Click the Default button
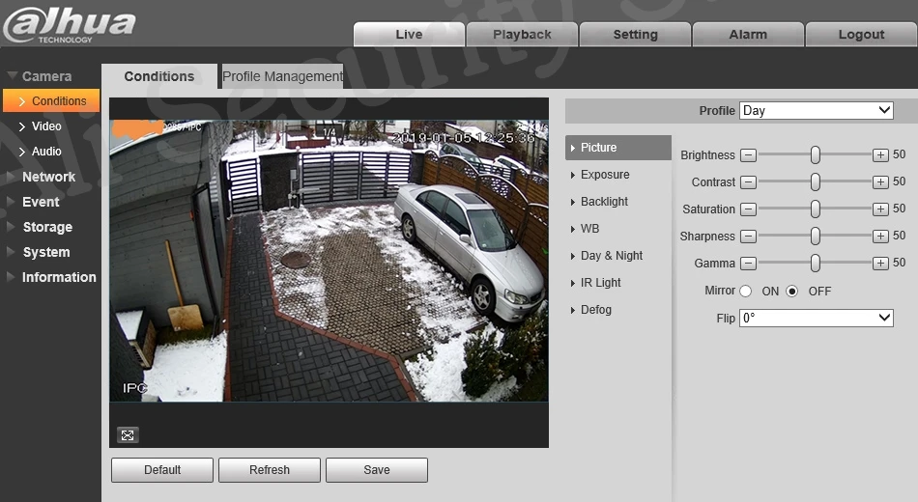 tap(162, 470)
